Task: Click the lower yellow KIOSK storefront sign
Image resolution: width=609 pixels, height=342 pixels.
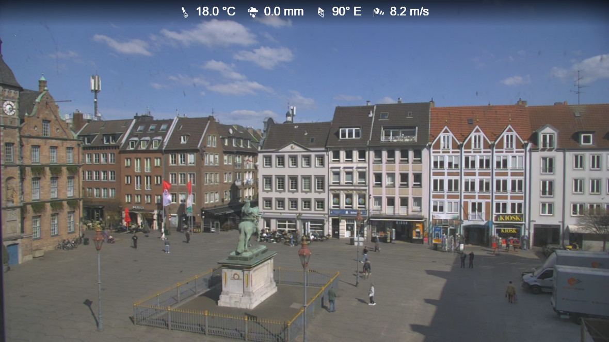Action: [x=508, y=231]
